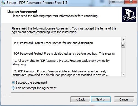Click license scrollbar down arrow
The height and width of the screenshot is (106, 138).
[x=123, y=74]
